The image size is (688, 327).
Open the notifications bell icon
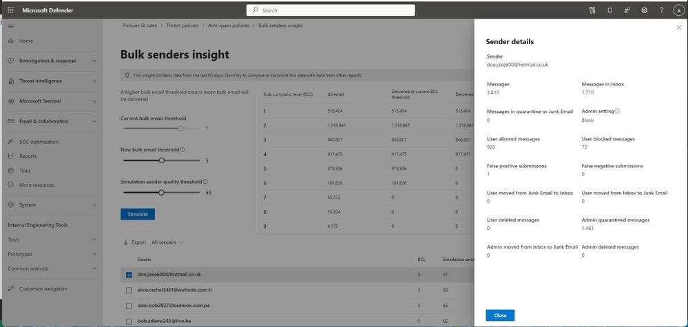coord(610,10)
